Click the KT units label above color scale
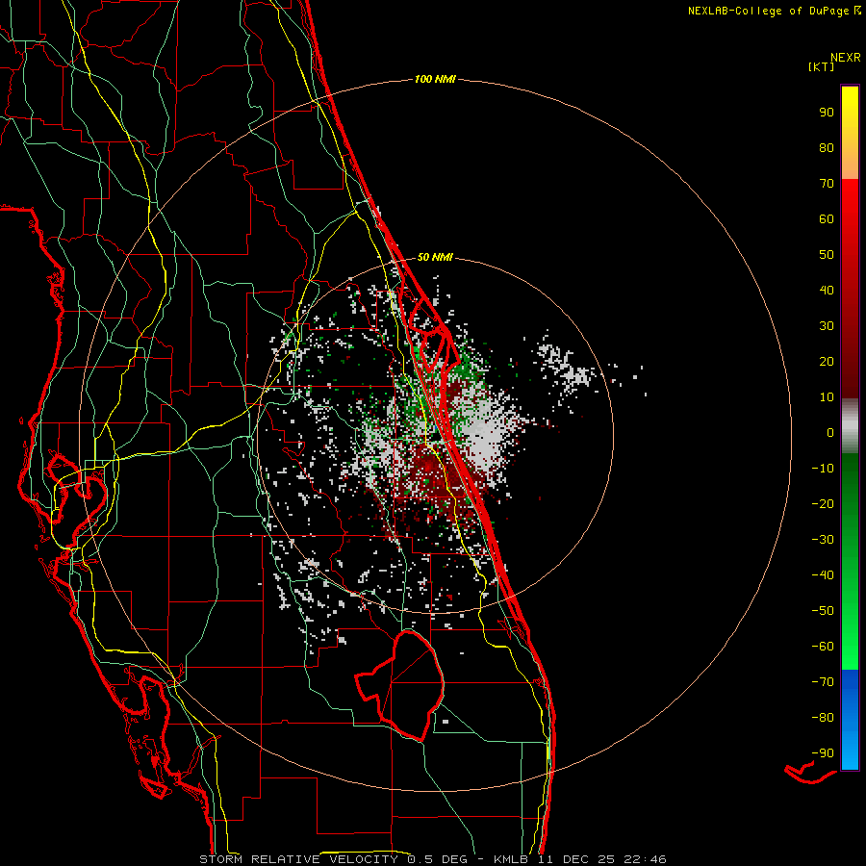This screenshot has height=866, width=866. click(x=821, y=66)
